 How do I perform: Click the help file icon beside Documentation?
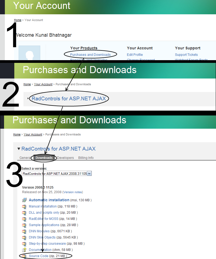(x=24, y=250)
